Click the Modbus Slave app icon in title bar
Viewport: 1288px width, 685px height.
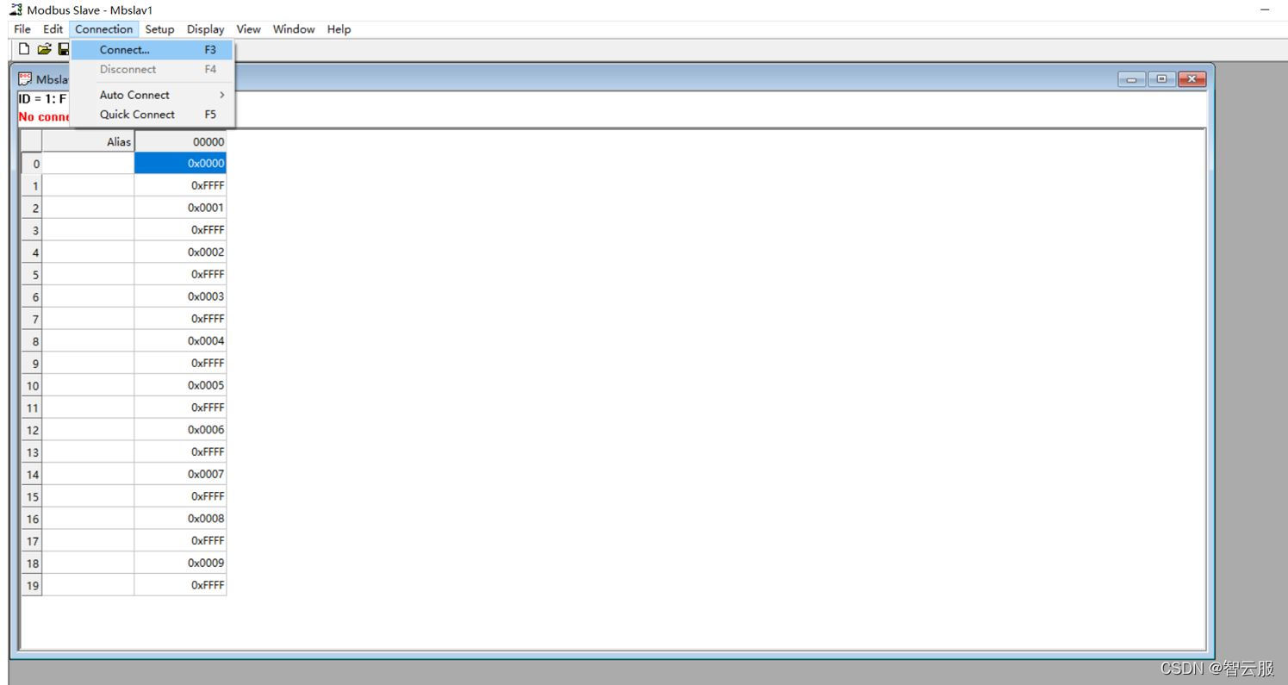[x=16, y=9]
